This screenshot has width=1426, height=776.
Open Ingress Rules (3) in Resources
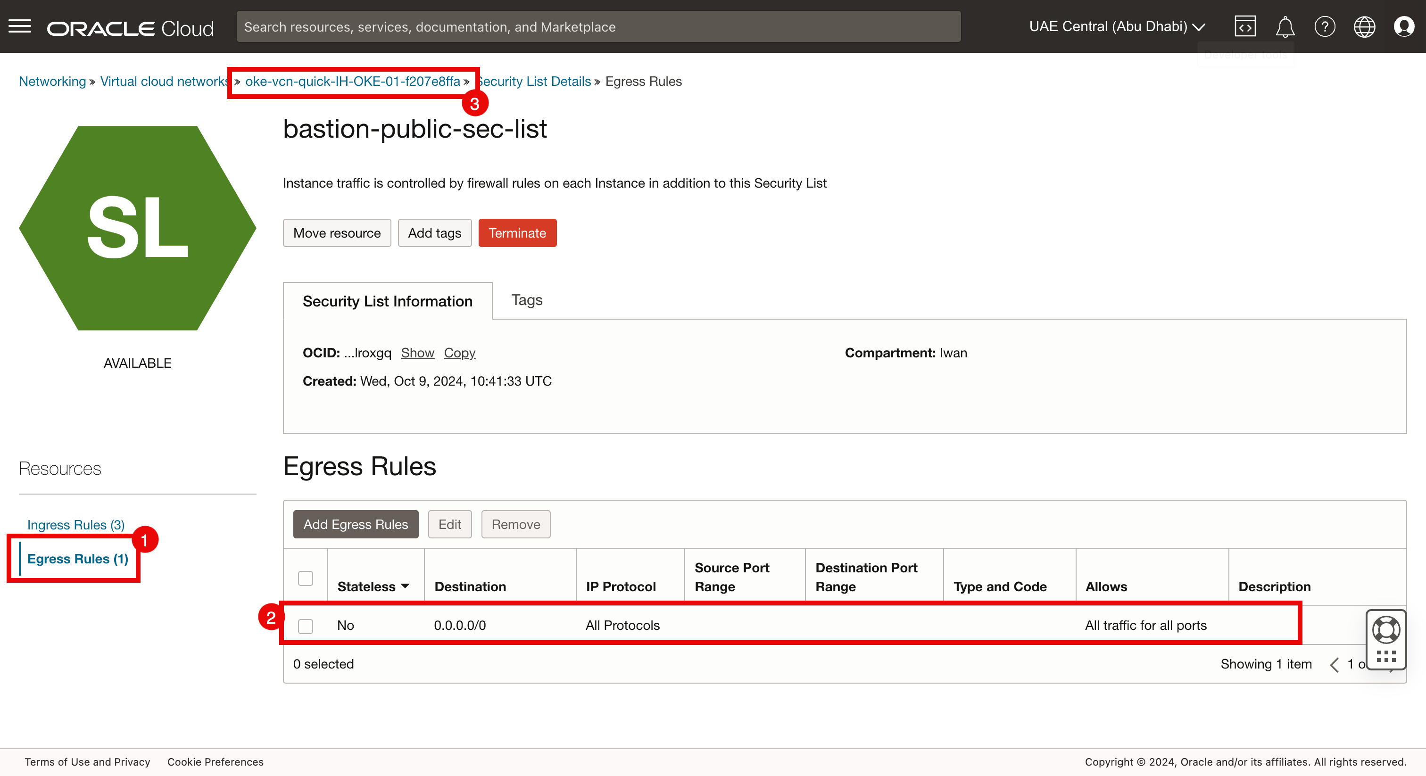(76, 524)
